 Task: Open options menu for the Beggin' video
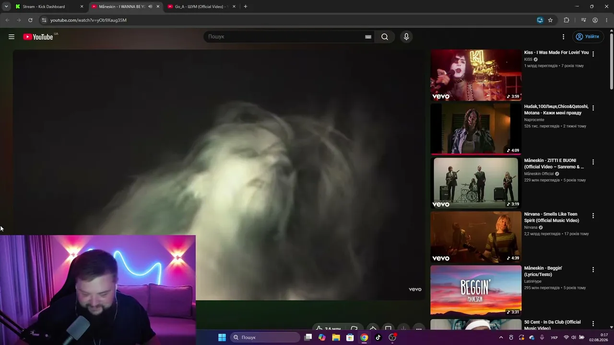593,270
